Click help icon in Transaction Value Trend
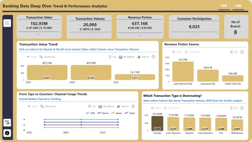The image size is (252, 142). pyautogui.click(x=153, y=57)
